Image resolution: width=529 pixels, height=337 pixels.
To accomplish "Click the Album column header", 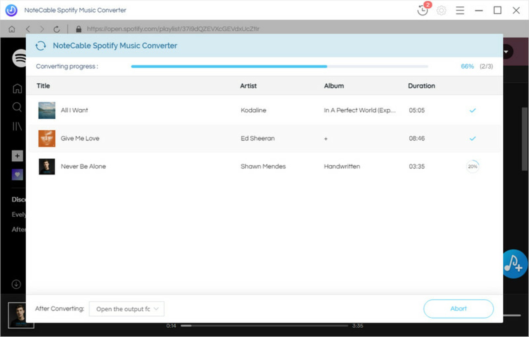I will (x=334, y=86).
